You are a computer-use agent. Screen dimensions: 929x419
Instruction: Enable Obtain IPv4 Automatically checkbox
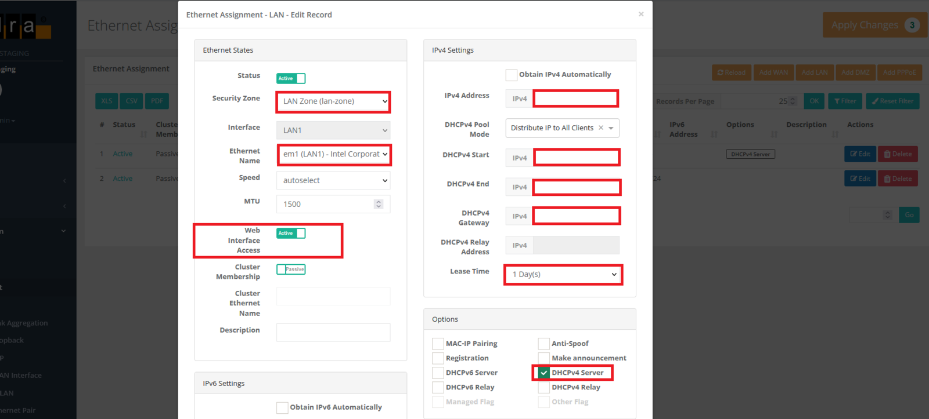pos(511,75)
